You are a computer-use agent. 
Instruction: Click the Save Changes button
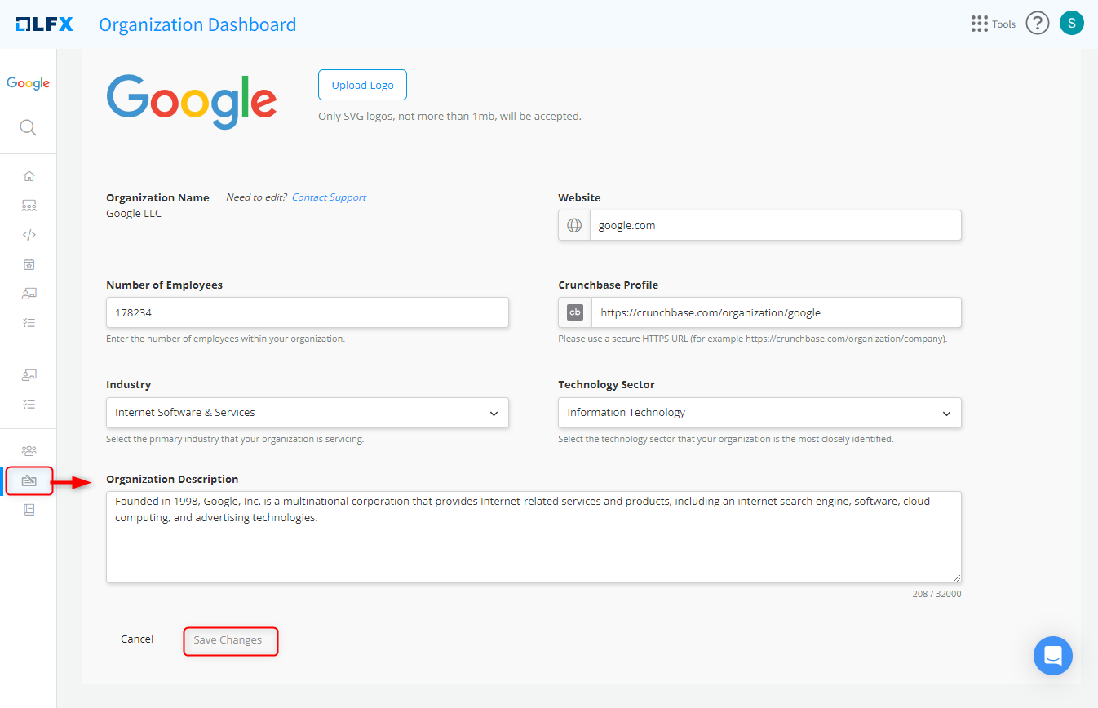pos(230,640)
